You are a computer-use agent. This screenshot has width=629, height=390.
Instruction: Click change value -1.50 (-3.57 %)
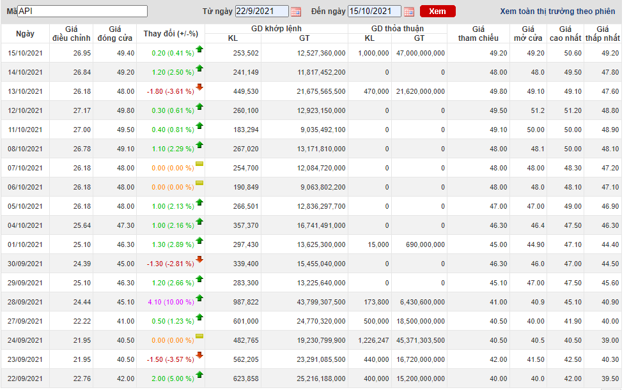coord(171,359)
